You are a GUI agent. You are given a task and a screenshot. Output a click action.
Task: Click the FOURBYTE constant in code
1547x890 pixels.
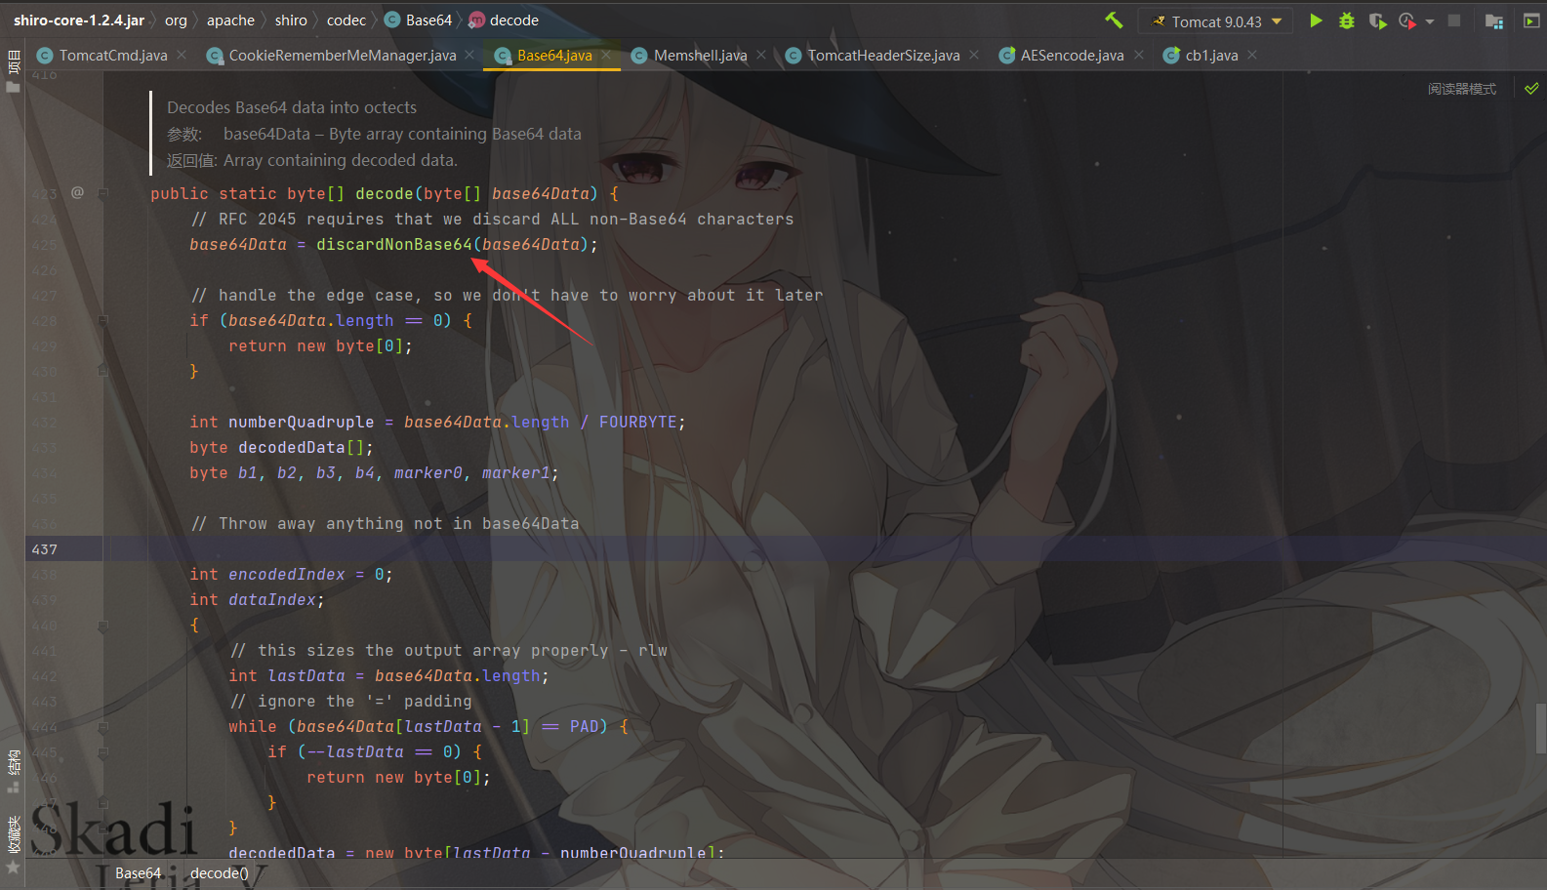638,422
